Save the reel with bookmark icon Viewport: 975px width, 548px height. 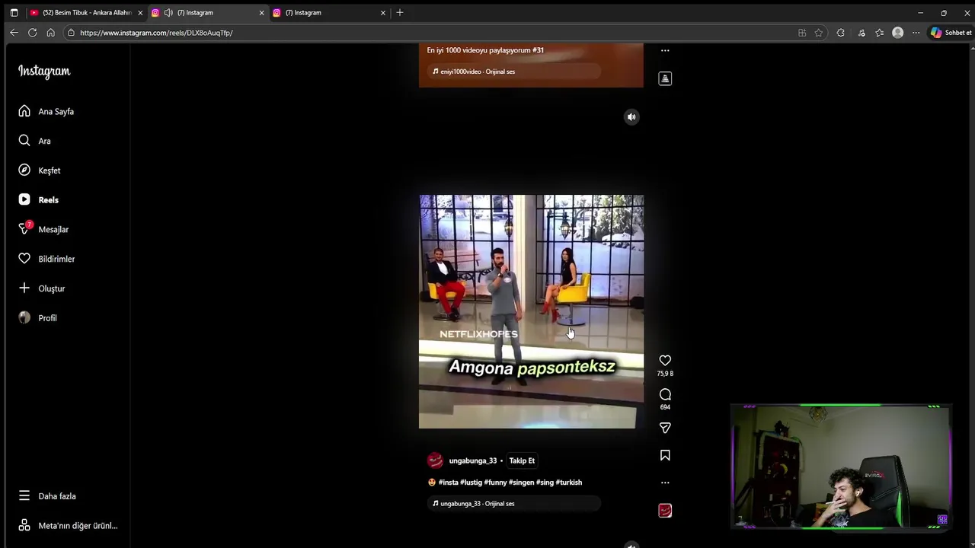tap(665, 455)
